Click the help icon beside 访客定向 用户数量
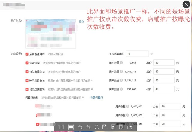 121,63
